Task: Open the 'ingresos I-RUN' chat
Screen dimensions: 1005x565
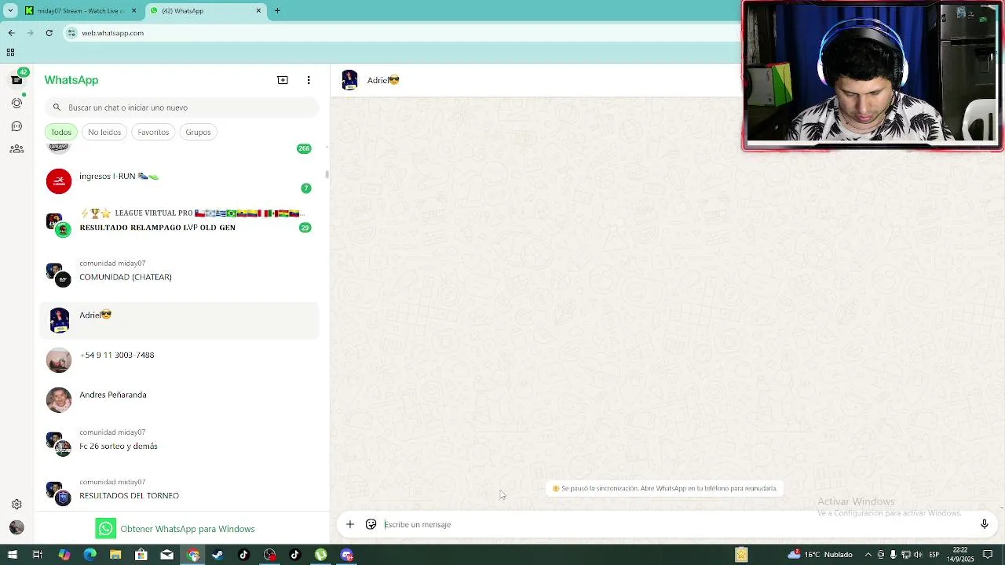Action: 179,181
